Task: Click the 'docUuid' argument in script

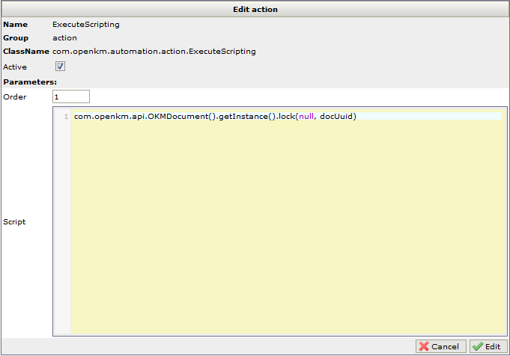Action: coord(336,116)
